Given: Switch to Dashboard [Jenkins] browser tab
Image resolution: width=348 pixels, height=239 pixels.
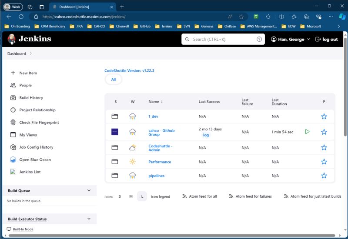Looking at the screenshot, I should point(83,7).
